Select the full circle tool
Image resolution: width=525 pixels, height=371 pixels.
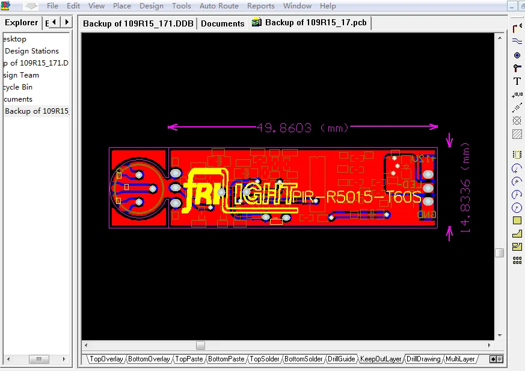(517, 208)
